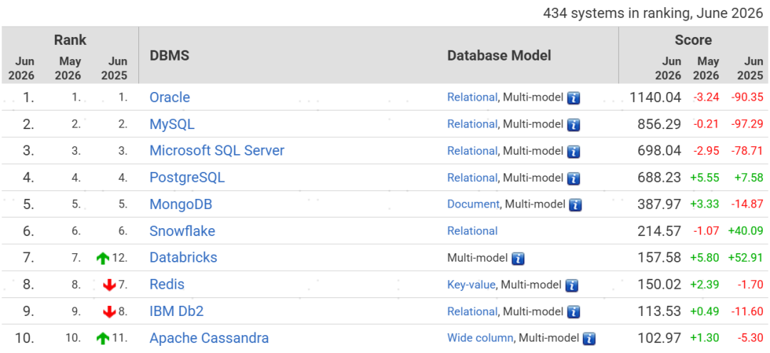
Task: Open the Redis DBMS link
Action: pos(167,284)
